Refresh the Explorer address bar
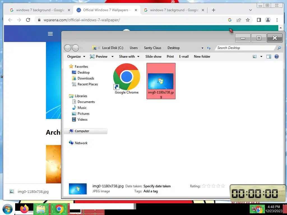Viewport: 287px width, 215px height. 209,48
